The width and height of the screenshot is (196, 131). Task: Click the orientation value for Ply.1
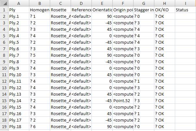coord(102,16)
